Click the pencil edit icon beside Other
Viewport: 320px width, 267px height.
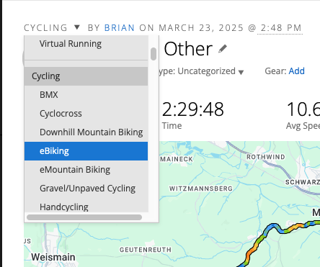[x=223, y=49]
